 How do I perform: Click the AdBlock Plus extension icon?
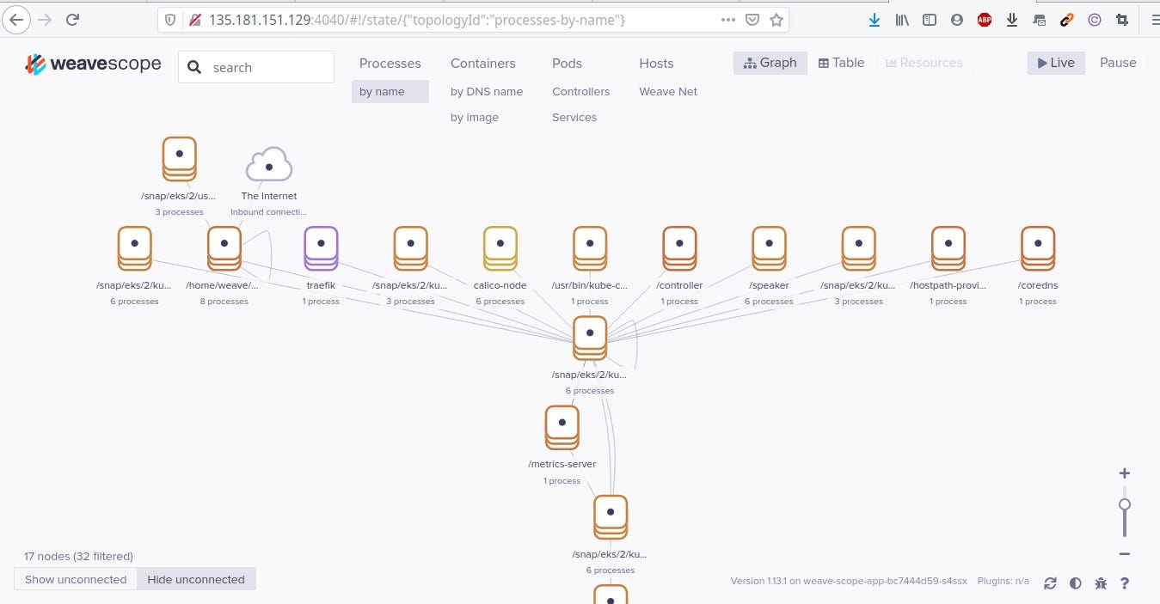(985, 19)
